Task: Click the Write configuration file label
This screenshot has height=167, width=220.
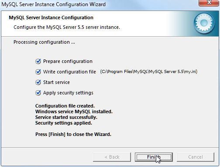Action: pos(69,72)
